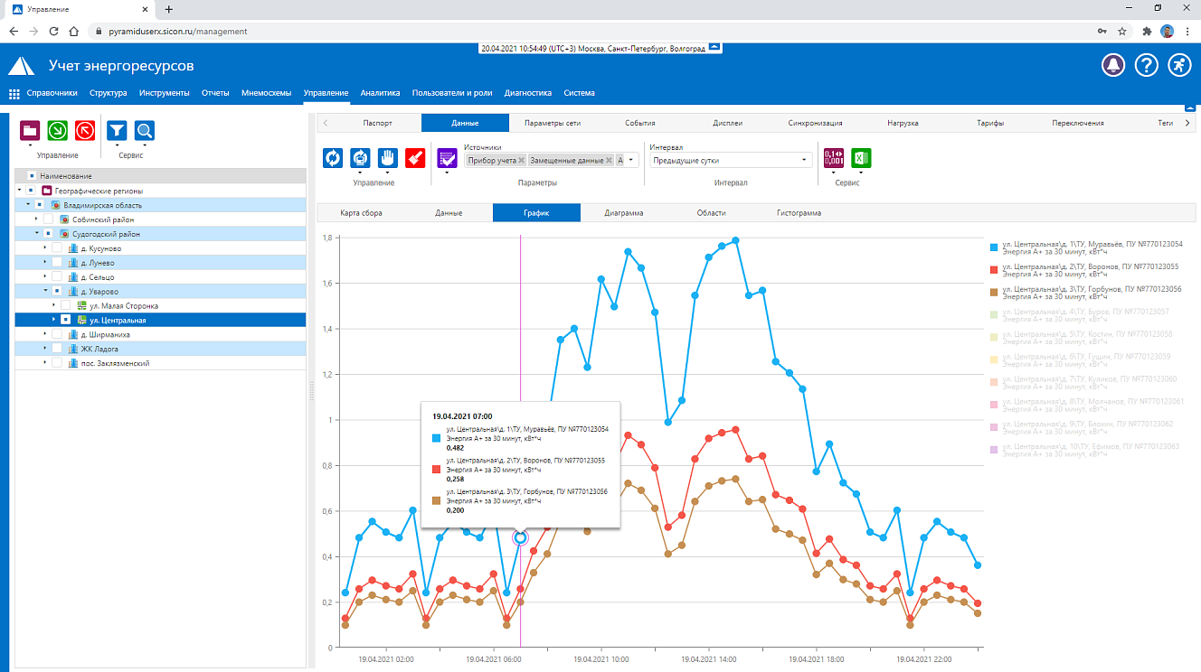Viewport: 1201px width, 672px height.
Task: Click the hand manual input icon
Action: pos(388,158)
